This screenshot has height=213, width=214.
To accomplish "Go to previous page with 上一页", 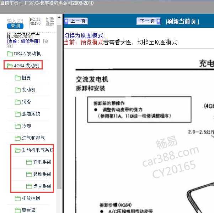I will tap(76, 21).
